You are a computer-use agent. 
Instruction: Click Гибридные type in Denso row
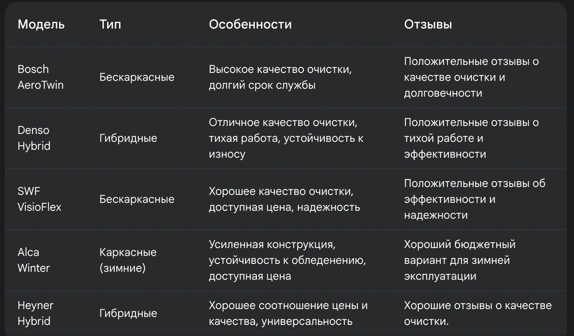click(x=128, y=138)
